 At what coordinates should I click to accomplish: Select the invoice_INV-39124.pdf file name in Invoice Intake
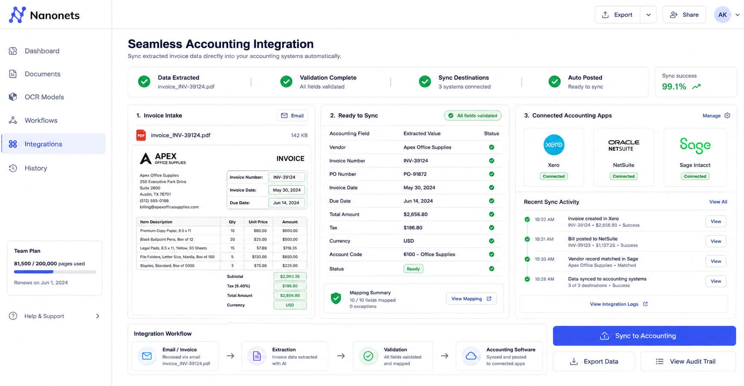point(181,135)
